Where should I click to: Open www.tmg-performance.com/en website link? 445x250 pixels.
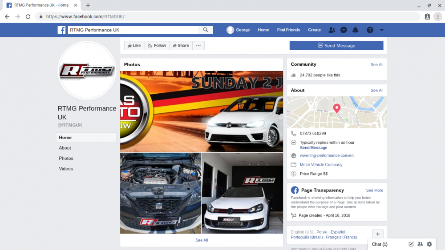coord(327,155)
